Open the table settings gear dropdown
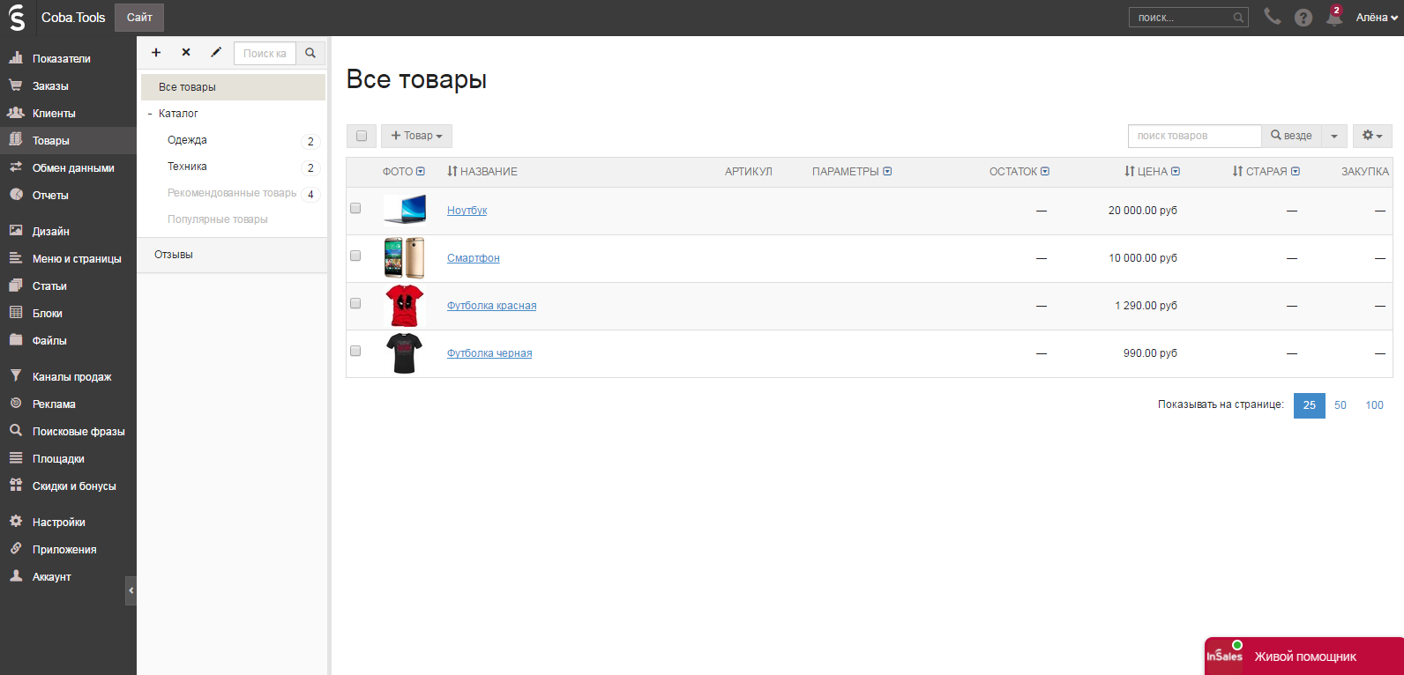Image resolution: width=1404 pixels, height=675 pixels. (1372, 136)
